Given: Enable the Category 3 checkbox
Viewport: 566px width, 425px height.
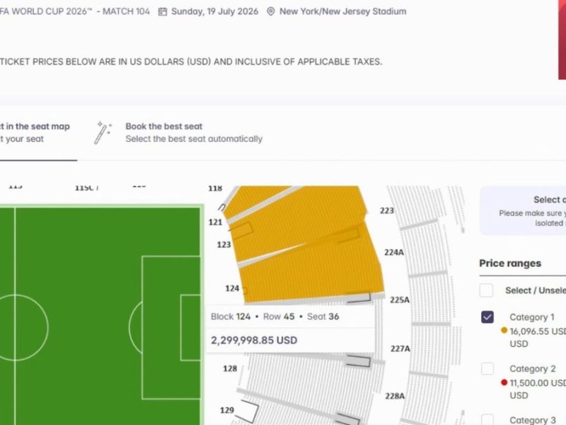Looking at the screenshot, I should click(x=486, y=419).
